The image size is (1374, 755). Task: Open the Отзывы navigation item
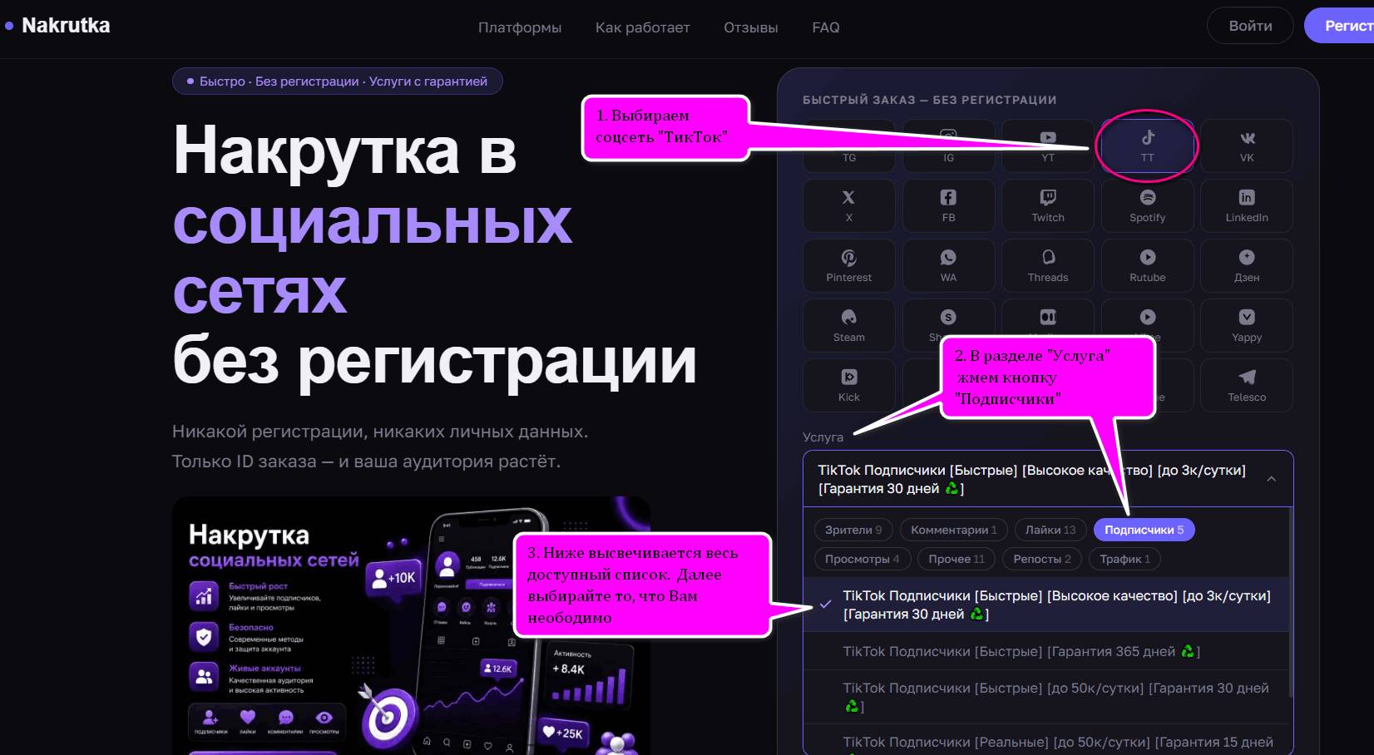point(751,27)
